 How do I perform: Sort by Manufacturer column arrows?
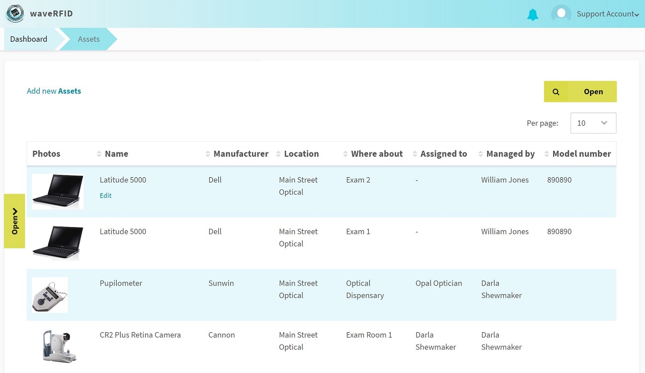pyautogui.click(x=207, y=154)
